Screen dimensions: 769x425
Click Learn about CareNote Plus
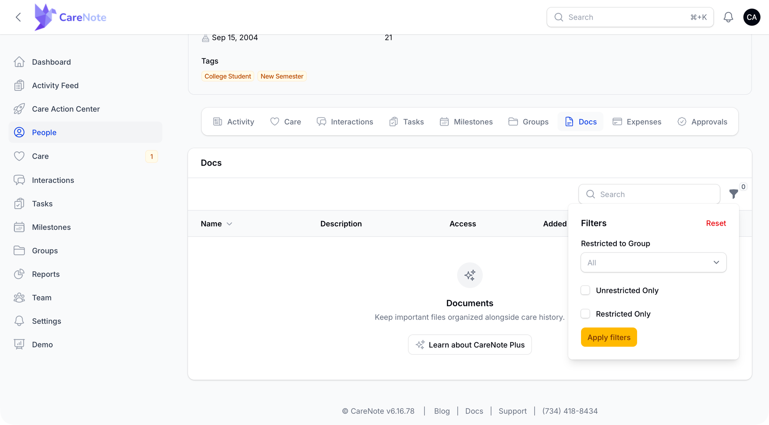469,345
